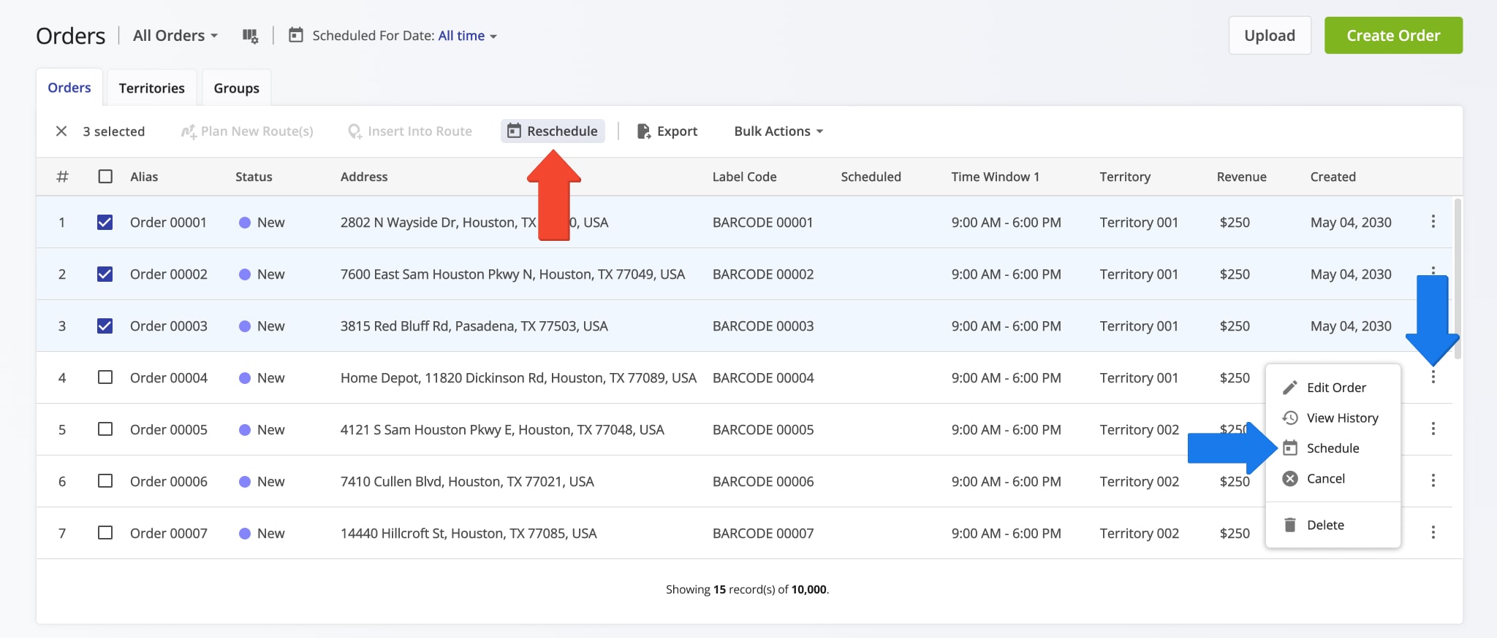Select all orders with the header checkbox

click(x=105, y=177)
